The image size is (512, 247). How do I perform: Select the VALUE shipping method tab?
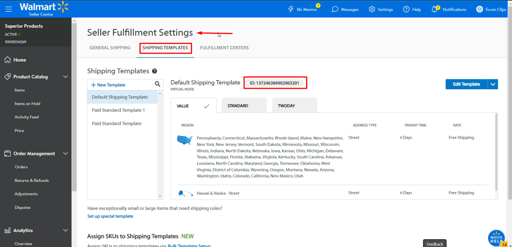(194, 106)
